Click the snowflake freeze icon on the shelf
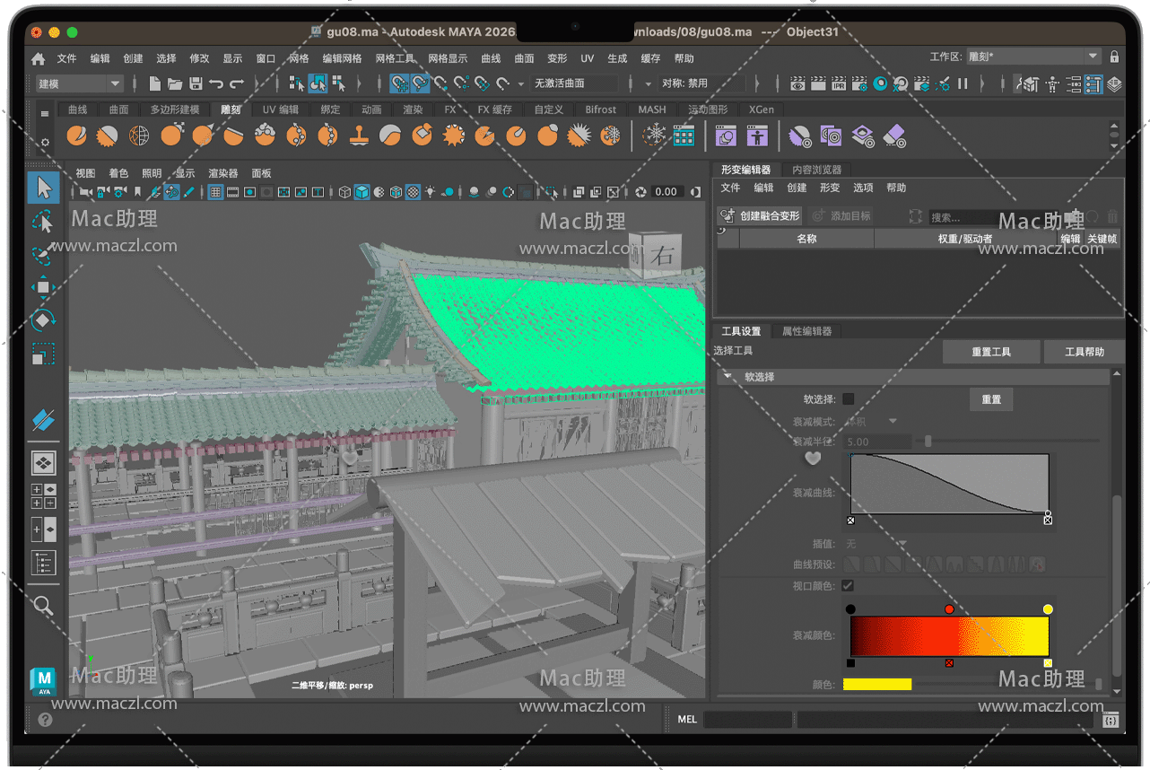 655,136
